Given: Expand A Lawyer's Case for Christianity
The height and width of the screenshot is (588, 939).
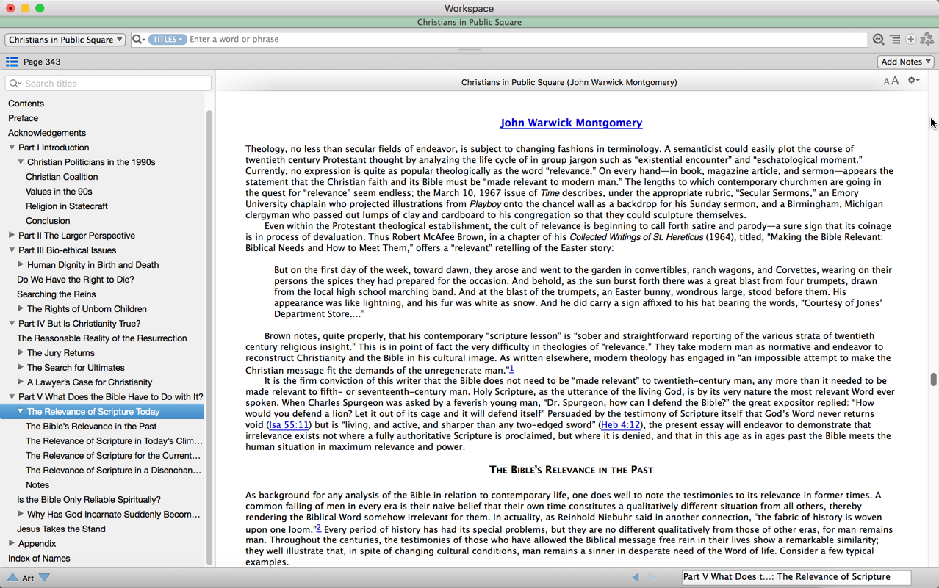Looking at the screenshot, I should 21,382.
